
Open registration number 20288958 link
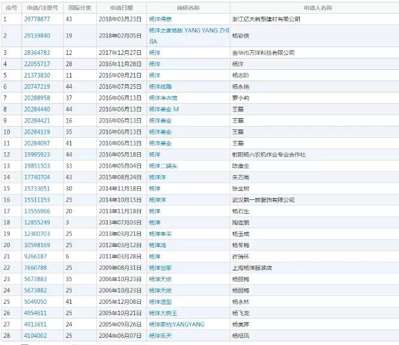pos(37,98)
